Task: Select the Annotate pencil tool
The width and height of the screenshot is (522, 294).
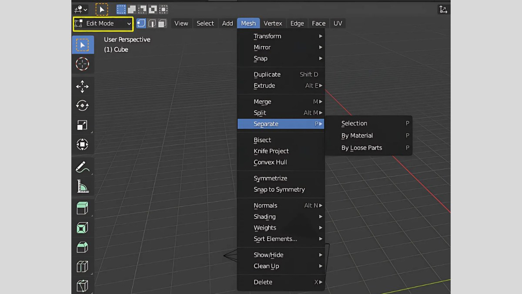Action: [83, 167]
